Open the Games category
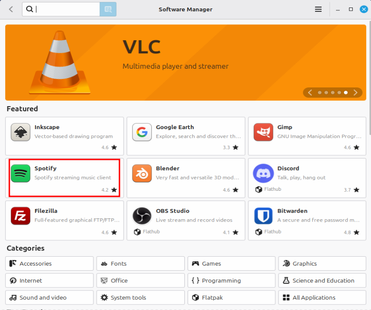 pos(231,264)
